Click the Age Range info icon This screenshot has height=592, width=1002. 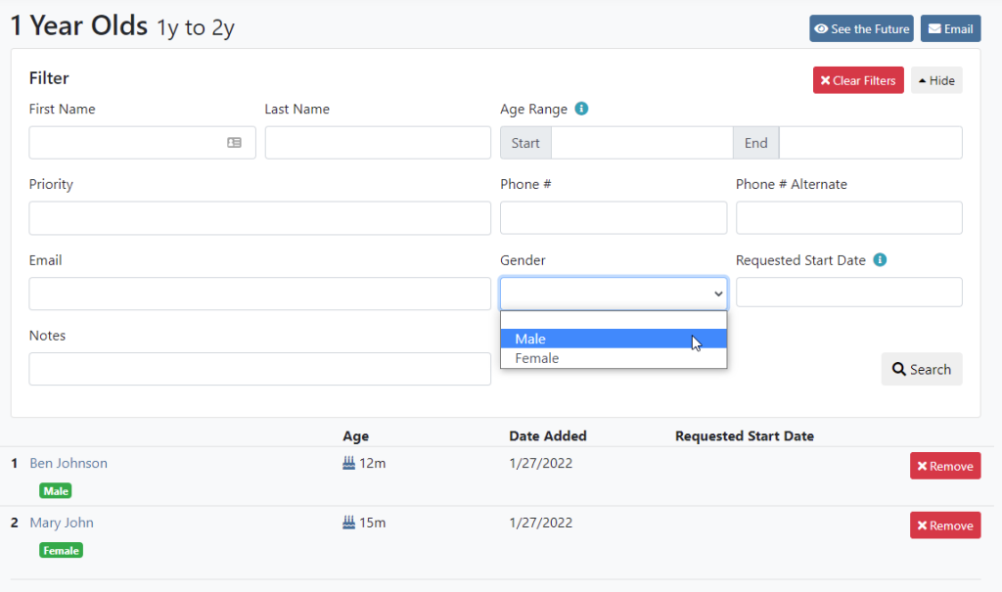pyautogui.click(x=581, y=109)
